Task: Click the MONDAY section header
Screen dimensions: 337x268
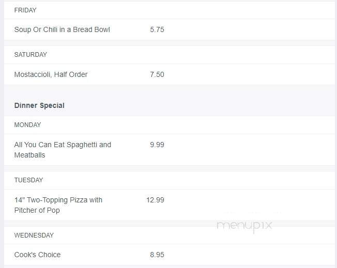Action: (x=27, y=125)
